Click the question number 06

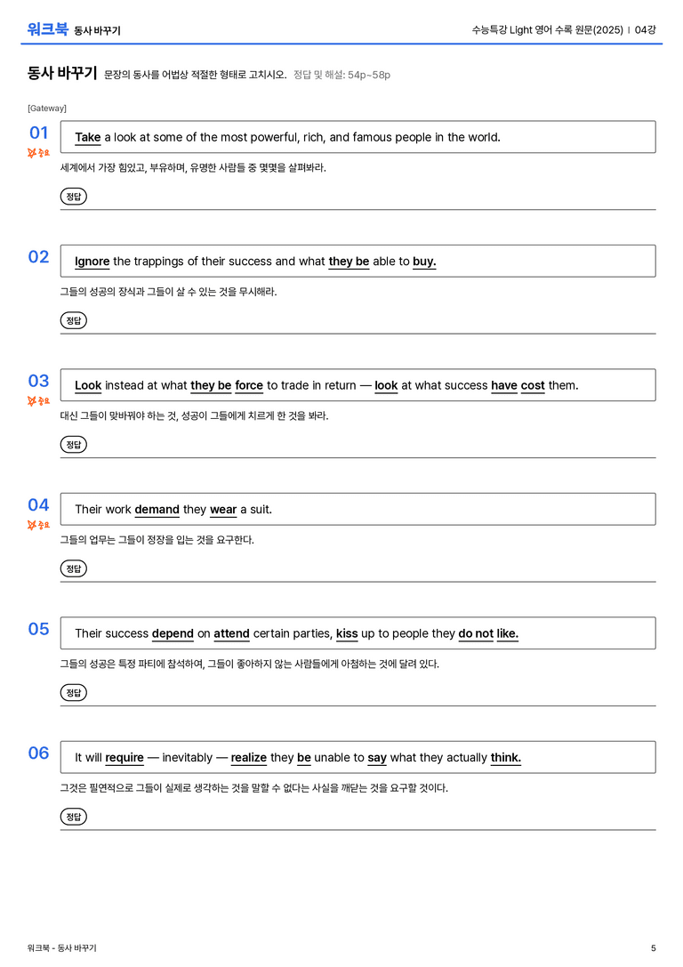pyautogui.click(x=38, y=753)
